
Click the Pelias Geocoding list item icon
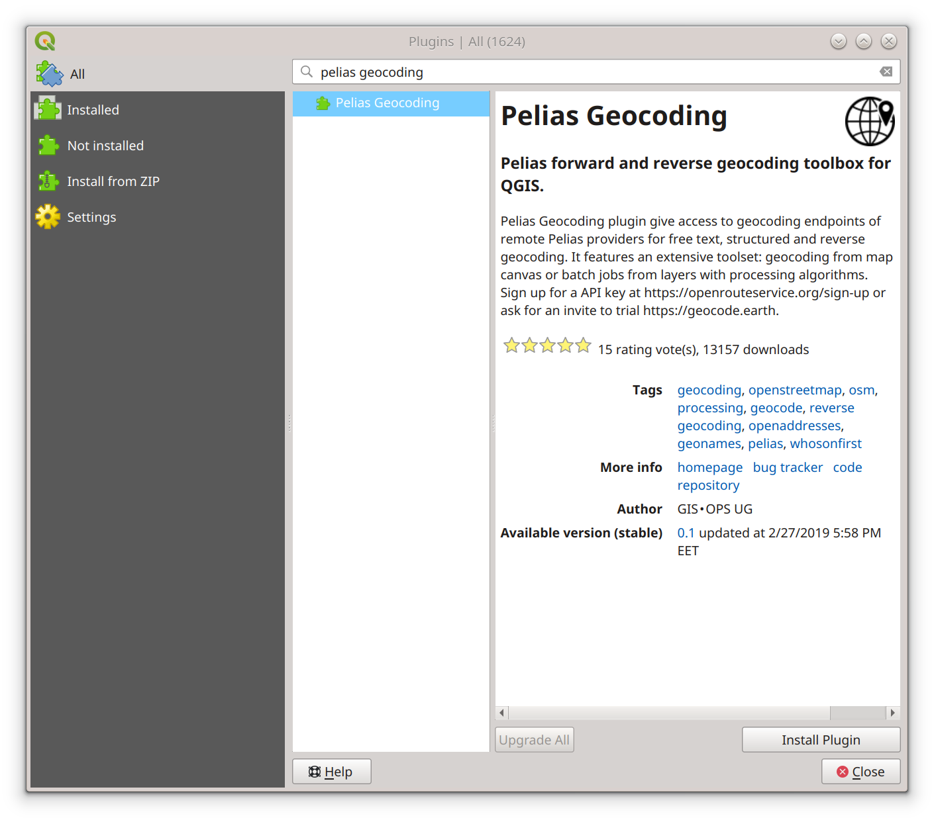click(323, 103)
